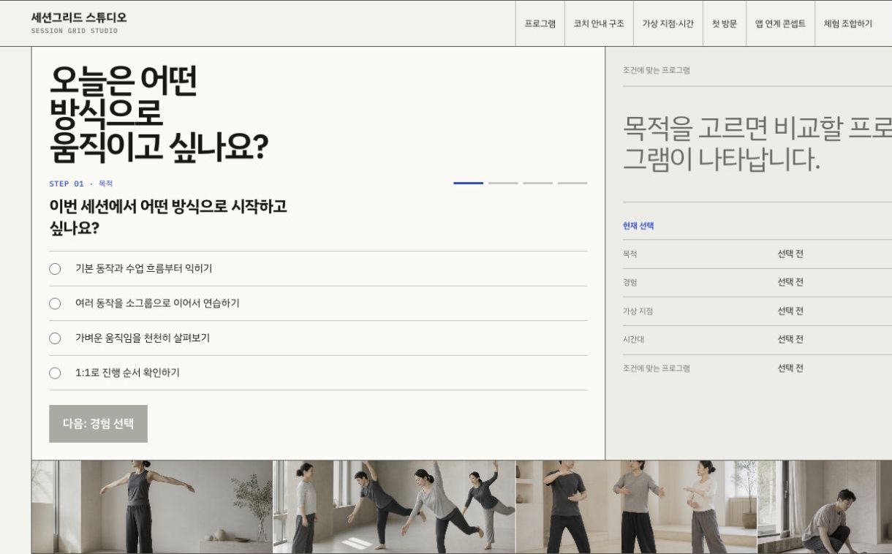Open 앱 연계 콘셉트 menu item

780,23
